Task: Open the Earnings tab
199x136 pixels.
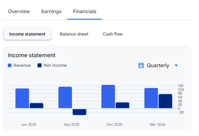Action: click(51, 11)
